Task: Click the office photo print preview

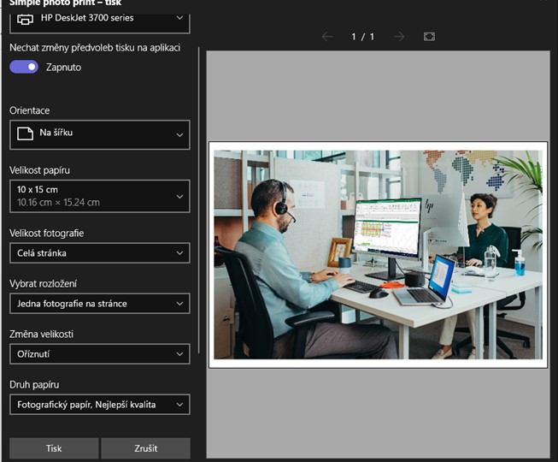Action: [x=378, y=255]
